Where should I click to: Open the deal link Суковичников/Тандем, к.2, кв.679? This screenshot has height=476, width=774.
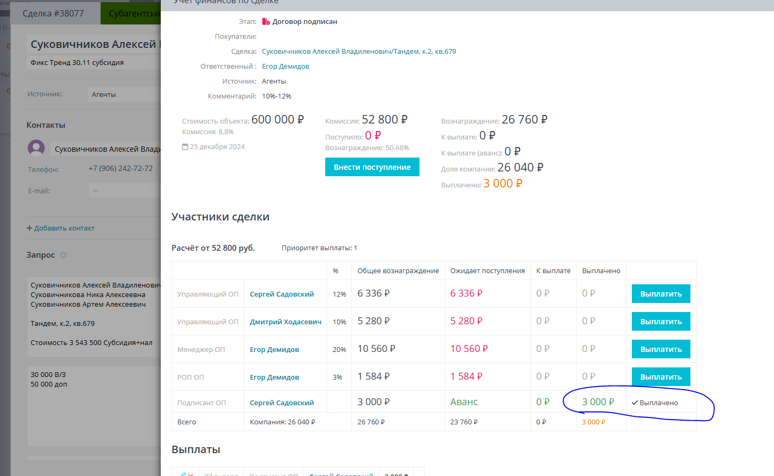(x=359, y=52)
